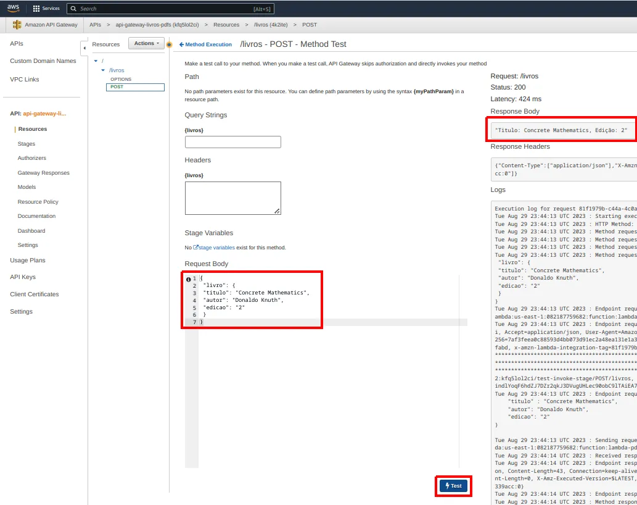This screenshot has height=505, width=637.
Task: Open Resource Policy section
Action: click(38, 202)
